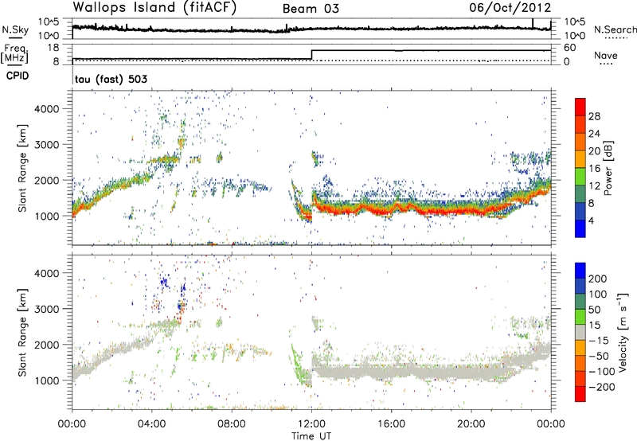
Task: Click the 'Power [dB]' color bar label
Action: (608, 168)
